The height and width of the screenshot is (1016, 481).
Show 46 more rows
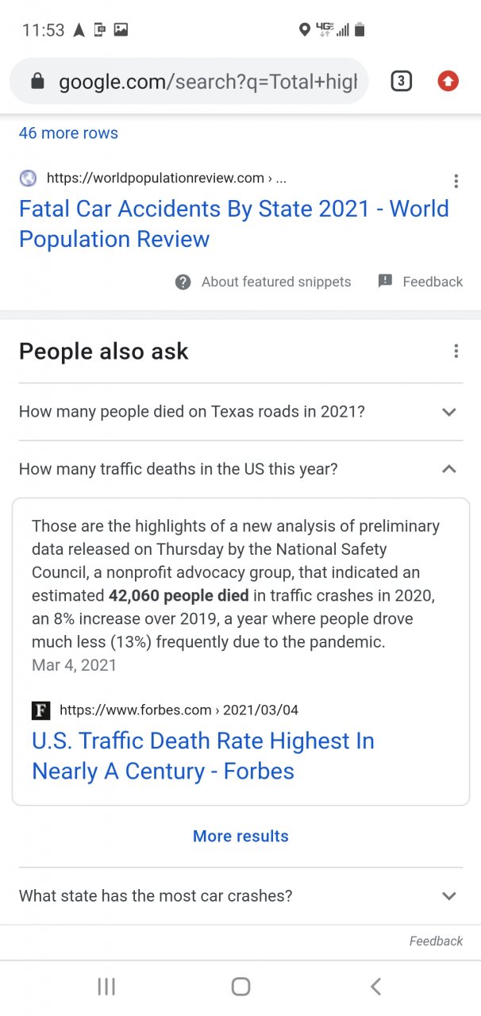tap(68, 133)
